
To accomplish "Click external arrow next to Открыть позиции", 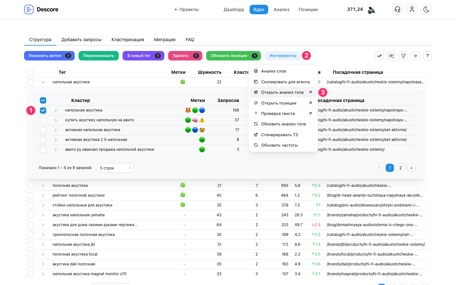I will 310,103.
